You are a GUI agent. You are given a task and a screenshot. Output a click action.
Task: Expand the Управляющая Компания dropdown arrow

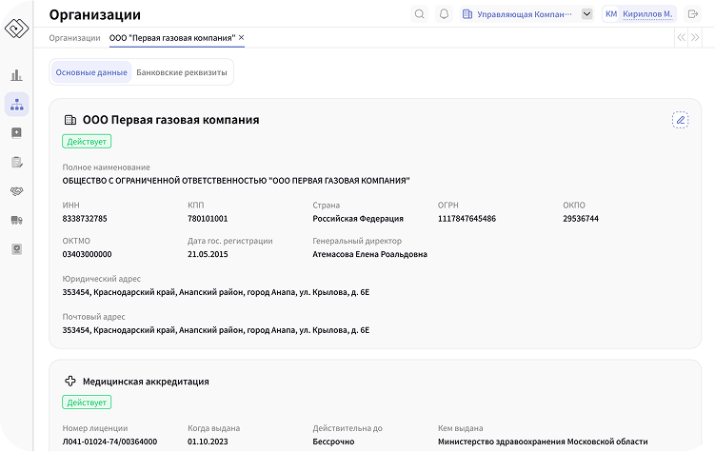586,14
